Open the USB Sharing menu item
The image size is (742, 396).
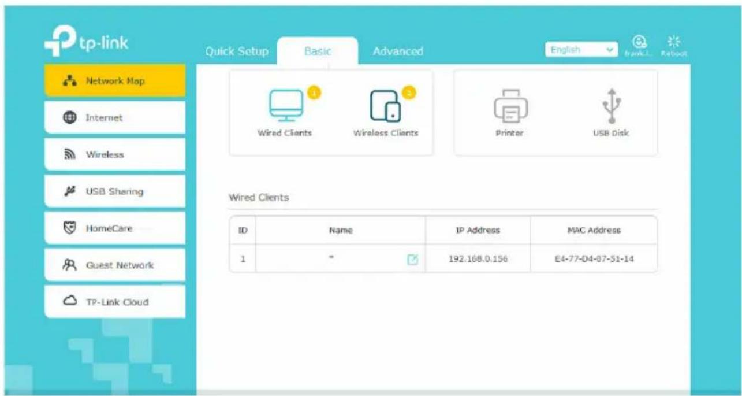coord(115,191)
